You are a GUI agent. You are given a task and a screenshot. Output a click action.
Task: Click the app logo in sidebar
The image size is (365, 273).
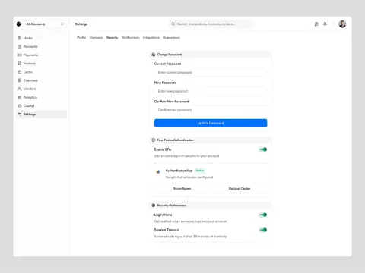pyautogui.click(x=19, y=24)
